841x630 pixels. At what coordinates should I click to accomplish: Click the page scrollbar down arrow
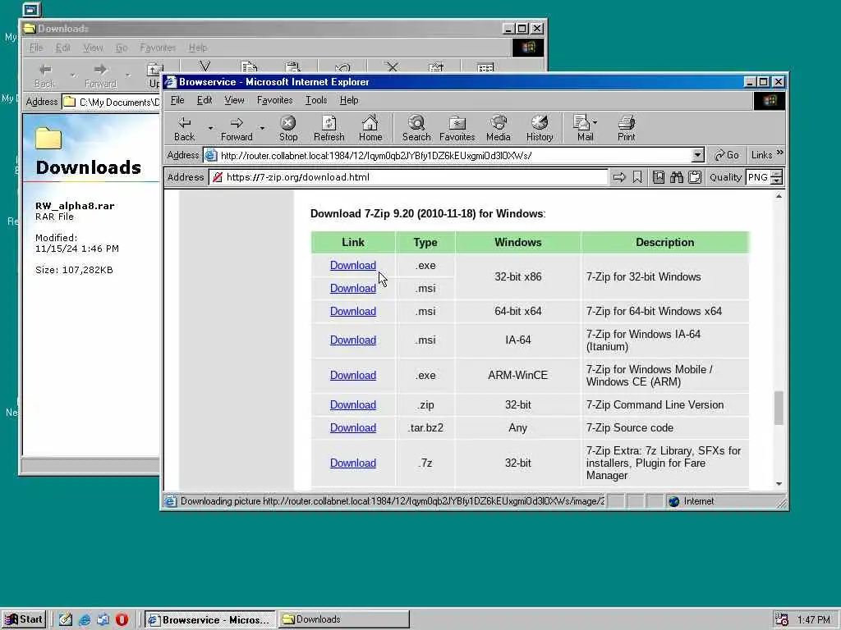point(779,484)
